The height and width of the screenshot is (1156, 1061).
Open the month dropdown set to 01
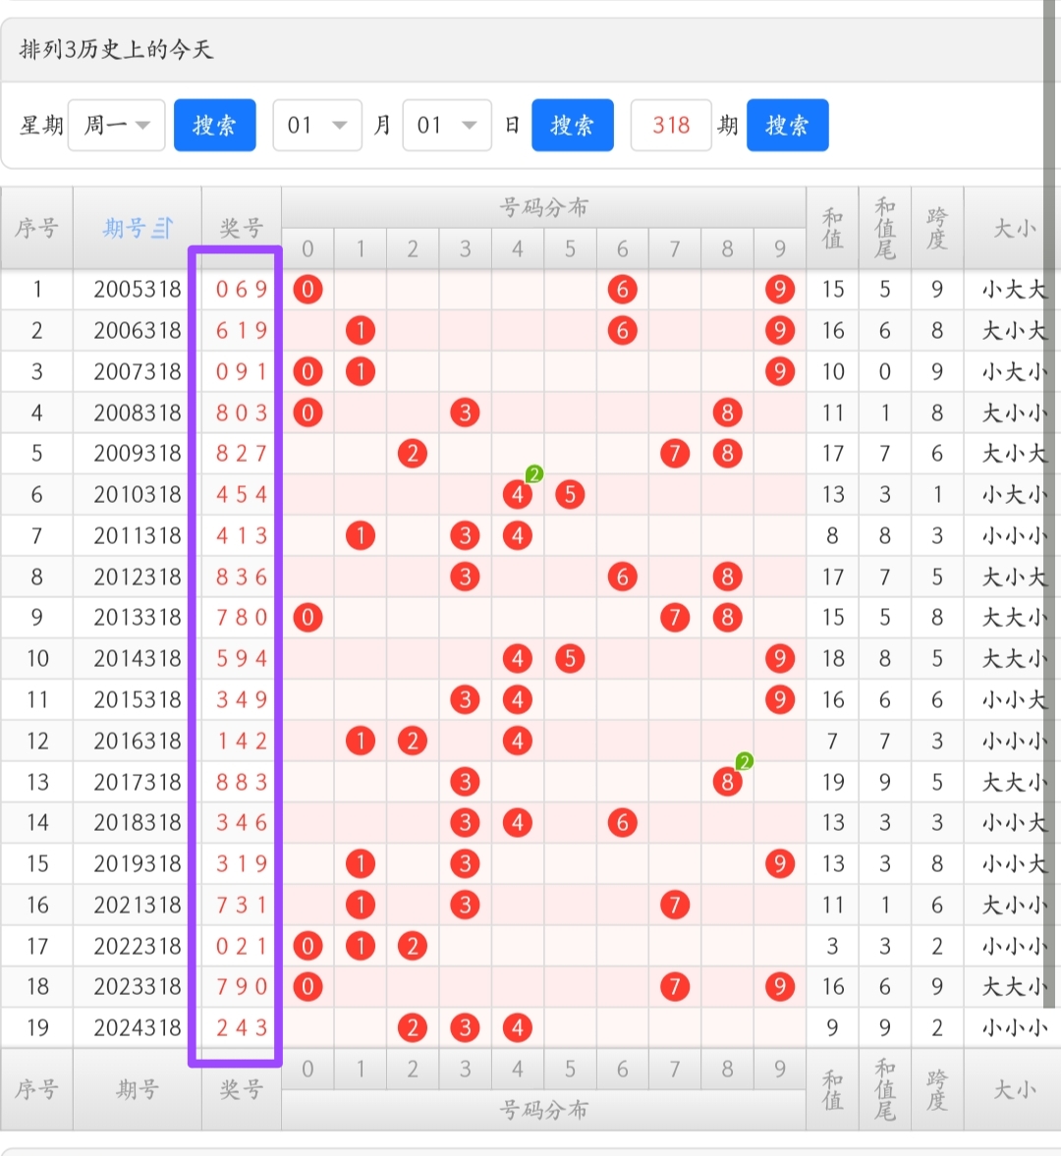316,125
